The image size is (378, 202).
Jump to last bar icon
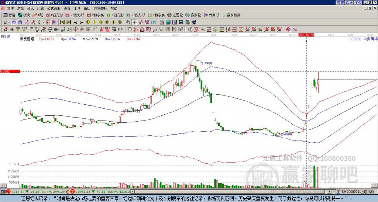[69, 22]
